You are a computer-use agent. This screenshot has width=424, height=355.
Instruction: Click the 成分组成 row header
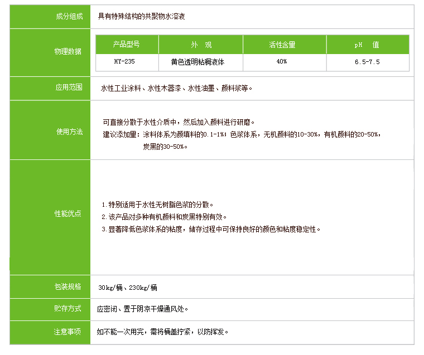[x=69, y=16]
